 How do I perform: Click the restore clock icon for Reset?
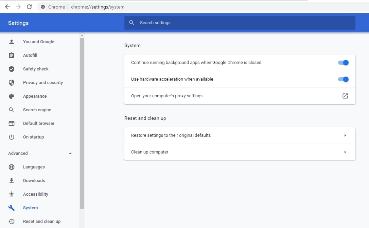[x=11, y=222]
